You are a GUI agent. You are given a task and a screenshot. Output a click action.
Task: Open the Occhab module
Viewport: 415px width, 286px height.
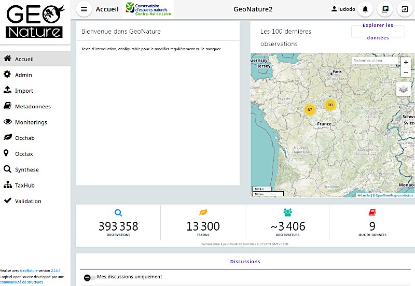point(24,138)
